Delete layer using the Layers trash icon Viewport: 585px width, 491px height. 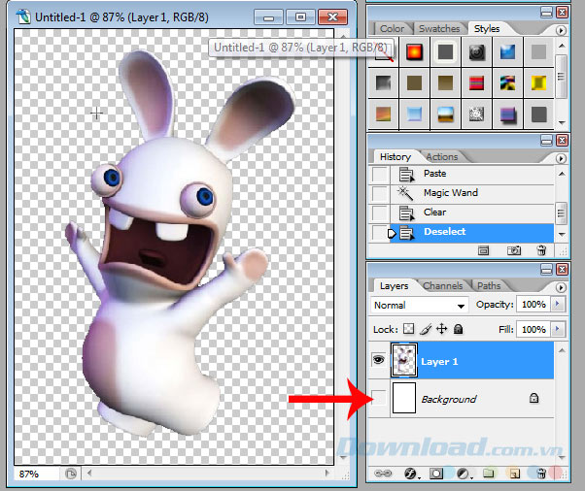542,474
